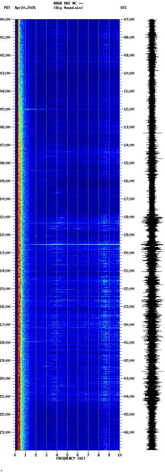This screenshot has width=165, height=474.
Task: Click the '1' frequency axis tick label
Action: (25, 455)
